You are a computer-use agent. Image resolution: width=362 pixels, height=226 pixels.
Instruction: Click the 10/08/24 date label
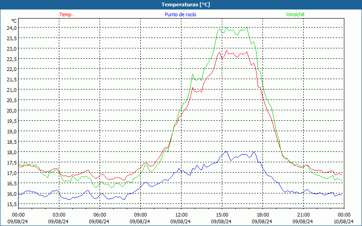(x=343, y=221)
